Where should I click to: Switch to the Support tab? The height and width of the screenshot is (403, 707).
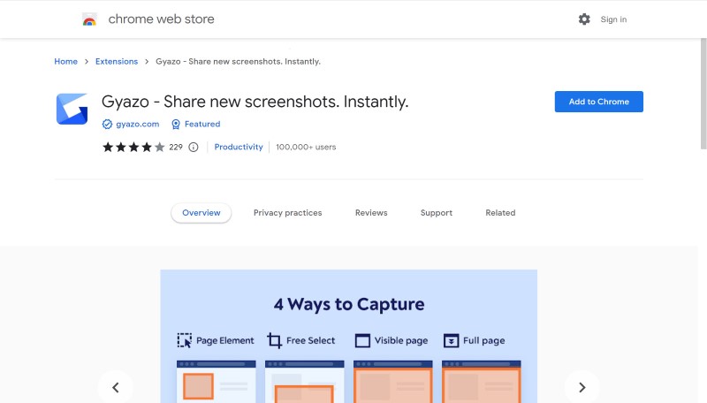436,213
